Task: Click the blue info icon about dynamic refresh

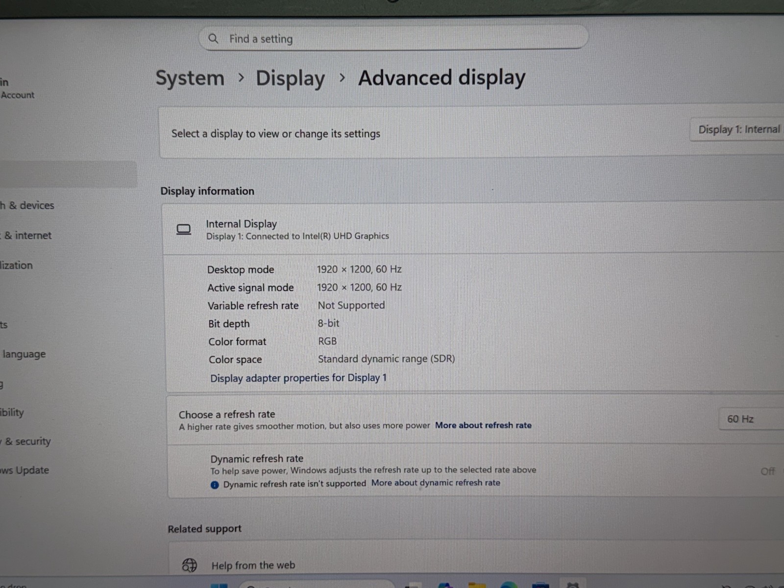Action: click(x=215, y=485)
